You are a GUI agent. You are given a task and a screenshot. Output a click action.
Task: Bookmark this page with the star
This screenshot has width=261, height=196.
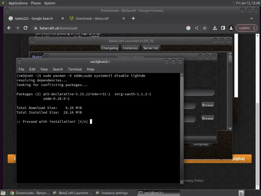point(205,28)
